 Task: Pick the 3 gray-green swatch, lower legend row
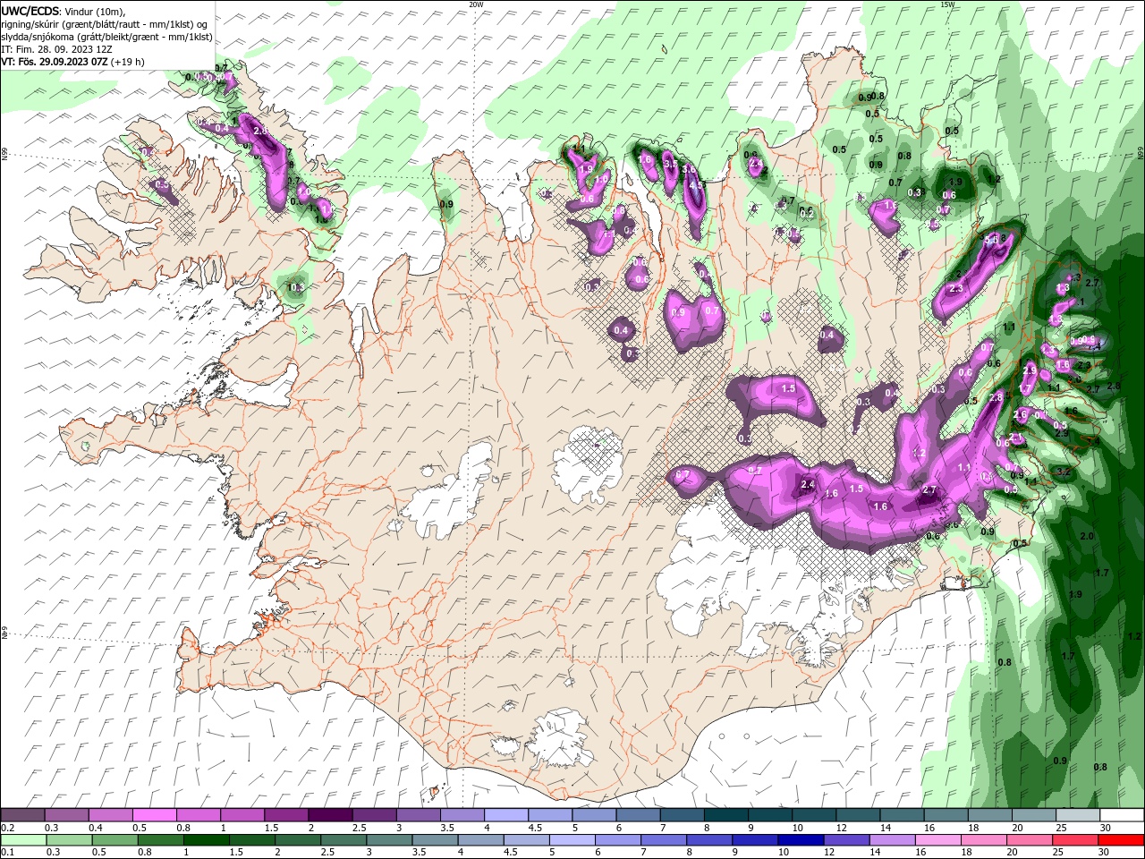point(389,840)
